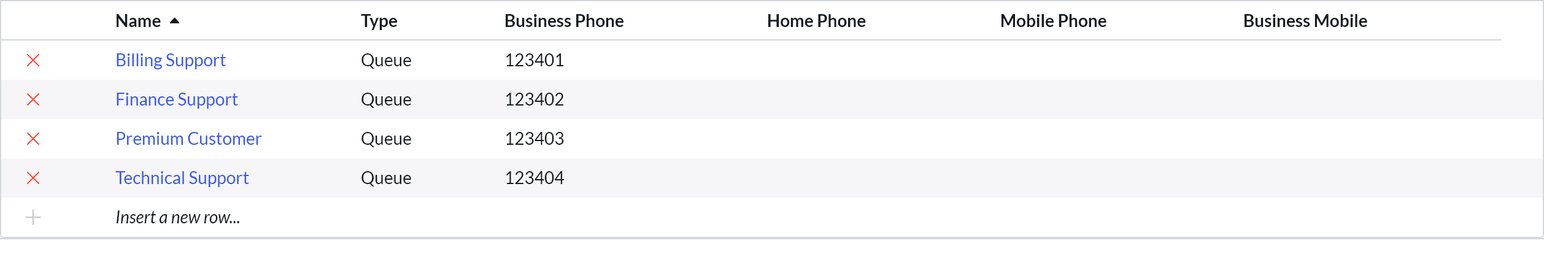Sort by Home Phone column header
The width and height of the screenshot is (1544, 254).
(816, 21)
